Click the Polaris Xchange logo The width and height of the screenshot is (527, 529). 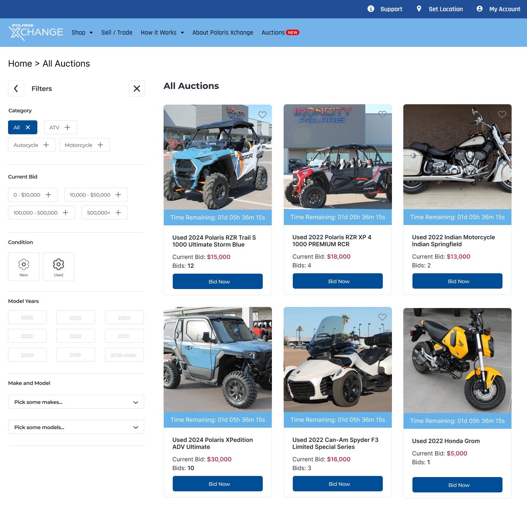(36, 32)
